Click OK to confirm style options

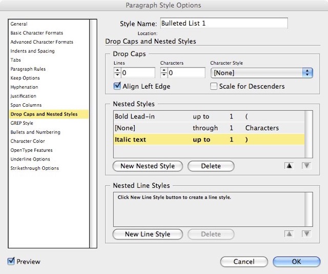pyautogui.click(x=297, y=262)
